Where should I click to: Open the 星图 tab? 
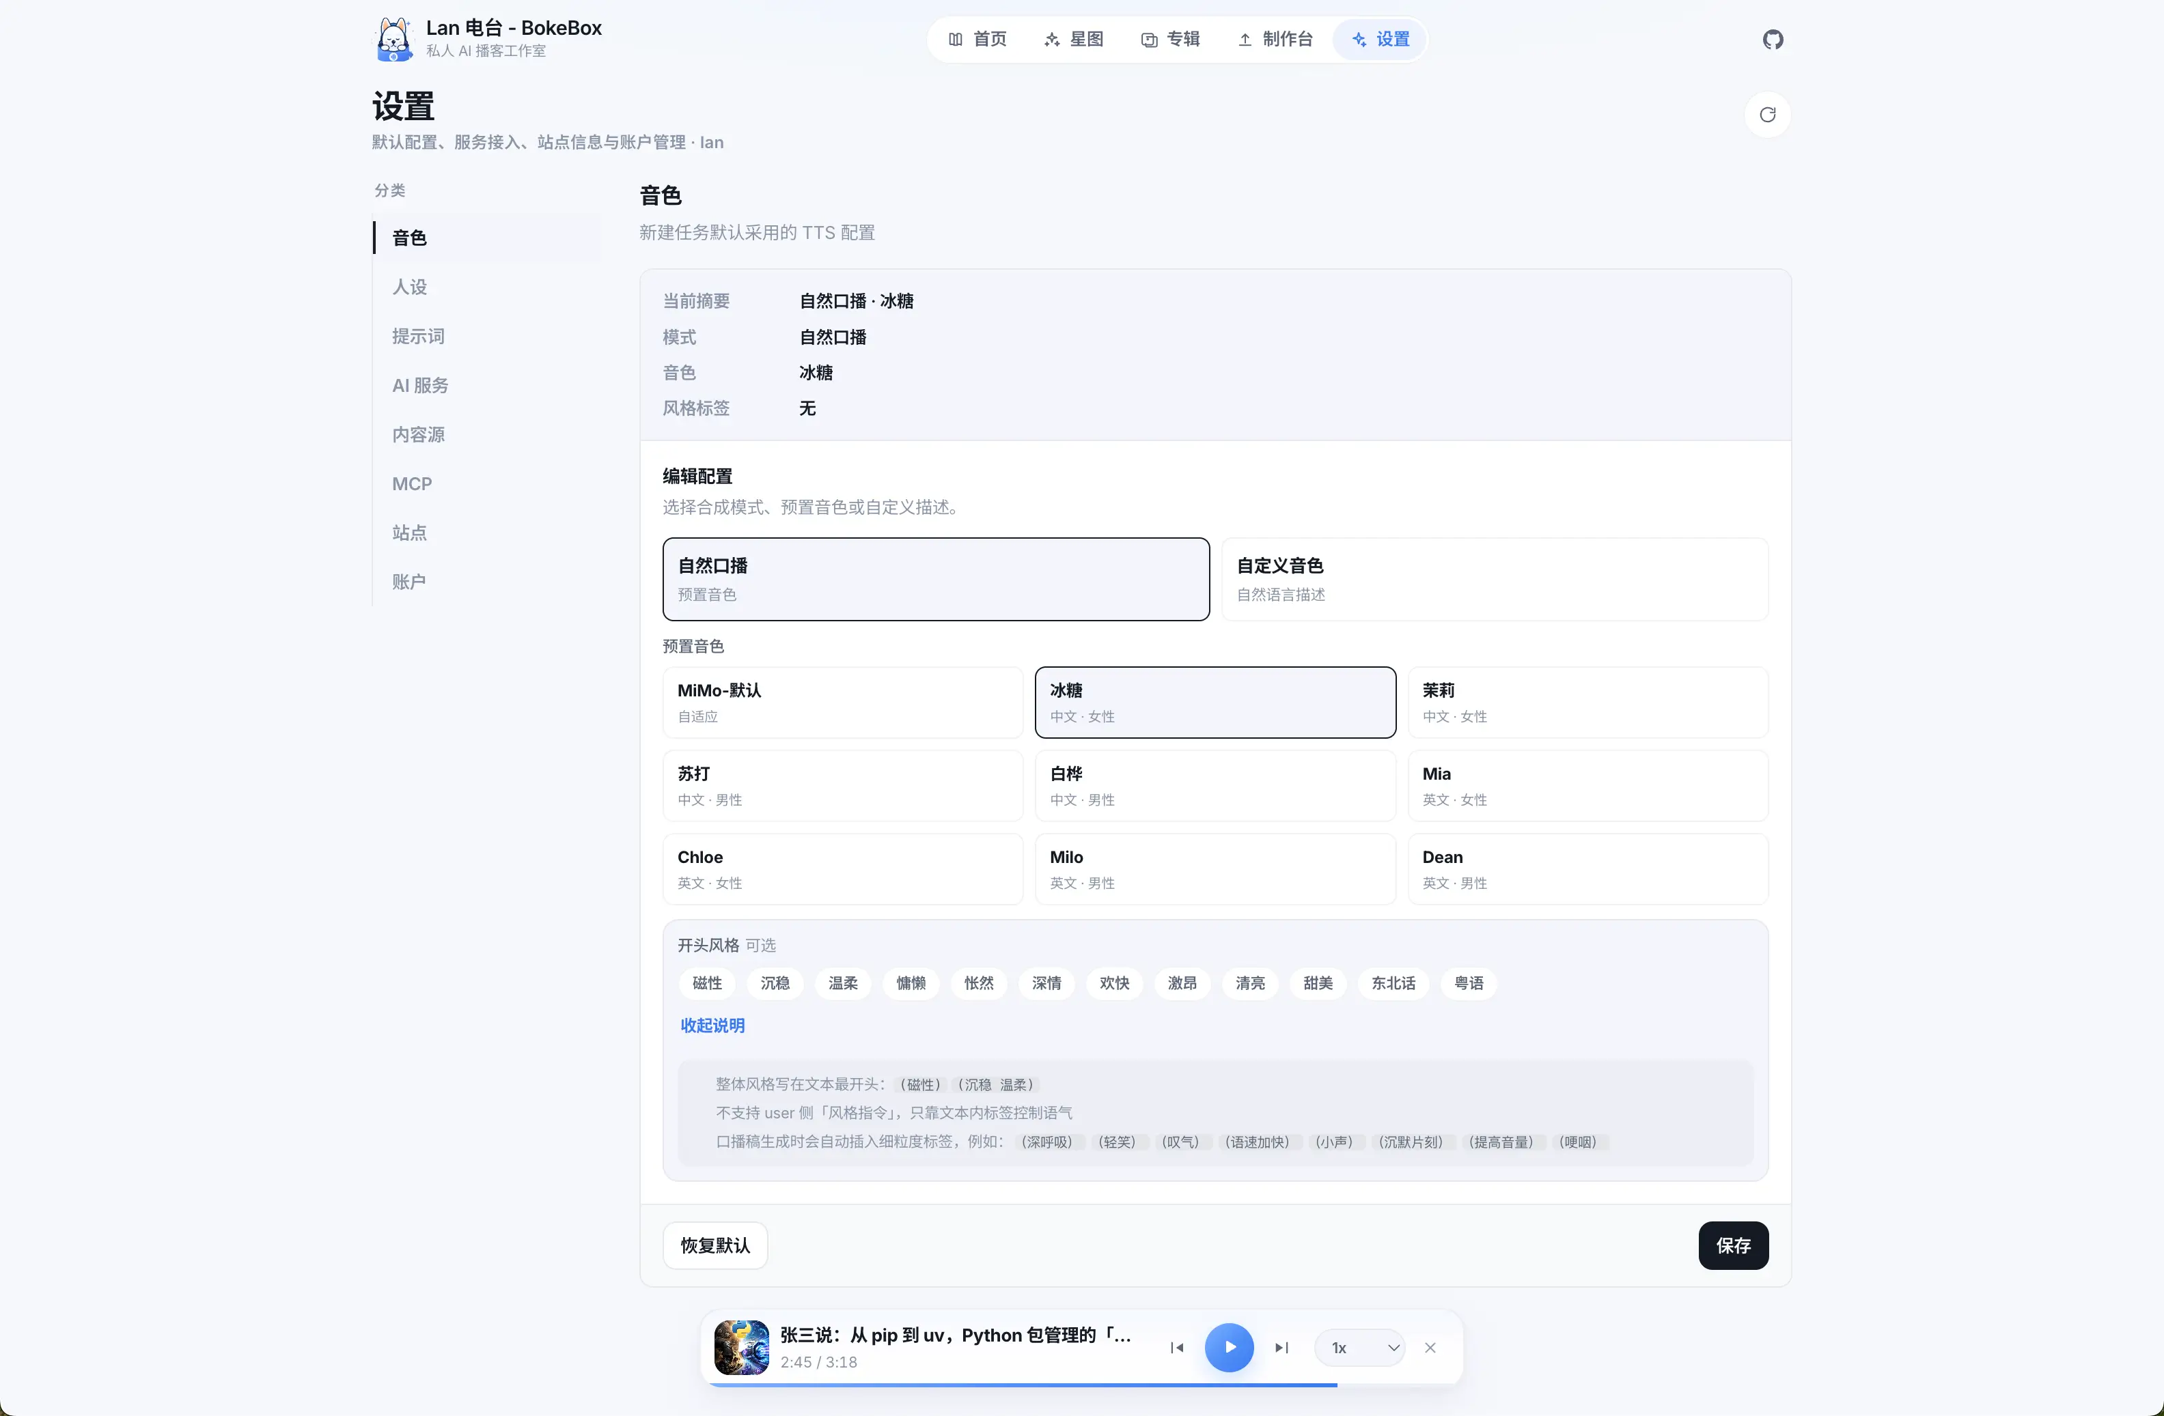pos(1074,39)
